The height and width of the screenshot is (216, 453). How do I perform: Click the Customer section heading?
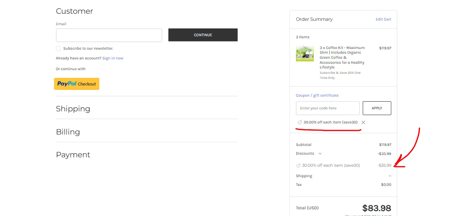74,11
